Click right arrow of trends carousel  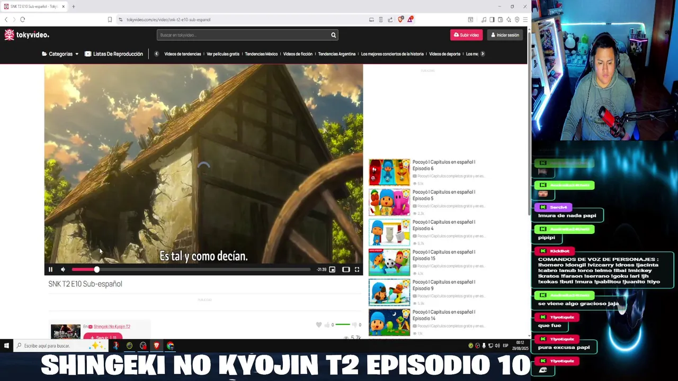click(x=482, y=54)
